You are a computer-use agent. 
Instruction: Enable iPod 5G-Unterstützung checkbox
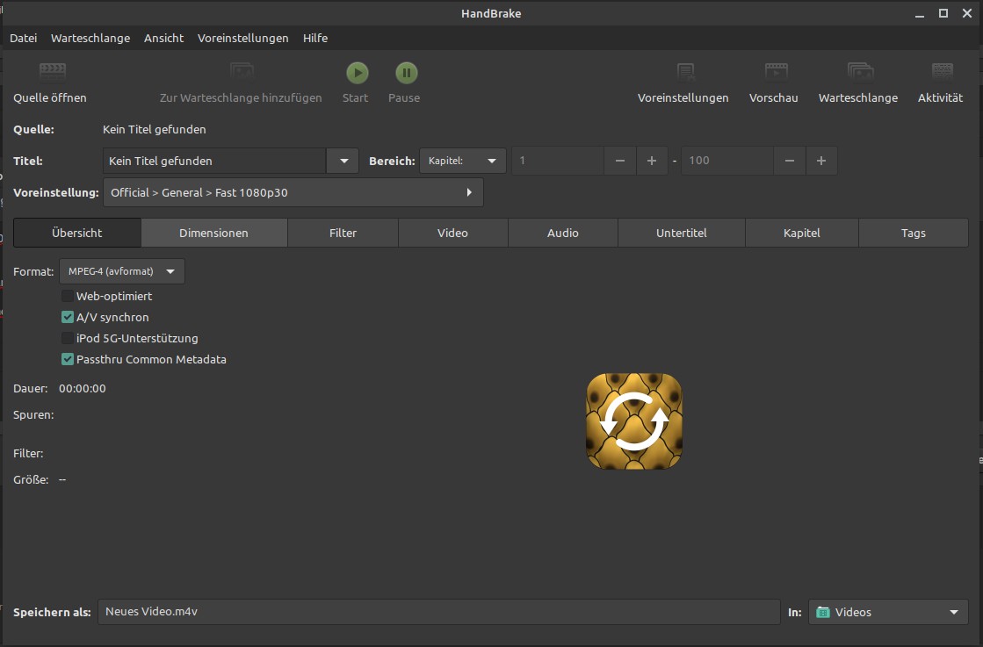(67, 338)
